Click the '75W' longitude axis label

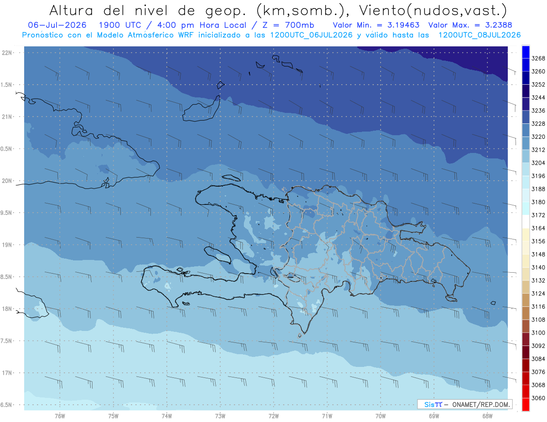coord(114,416)
